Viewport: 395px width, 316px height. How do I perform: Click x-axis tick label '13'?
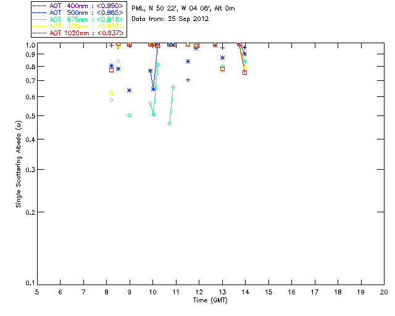pos(222,292)
